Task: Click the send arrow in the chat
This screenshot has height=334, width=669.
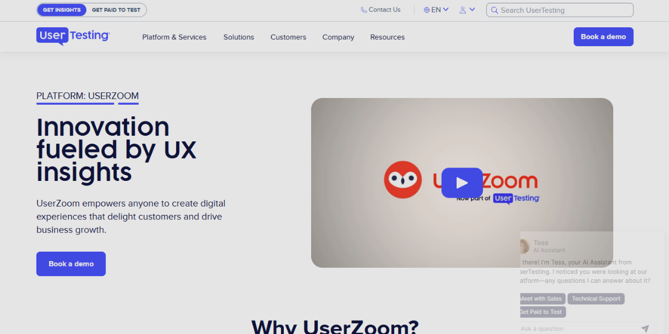Action: pos(646,328)
